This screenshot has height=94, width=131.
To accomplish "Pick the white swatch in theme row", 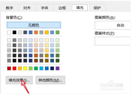I will click(9, 33).
